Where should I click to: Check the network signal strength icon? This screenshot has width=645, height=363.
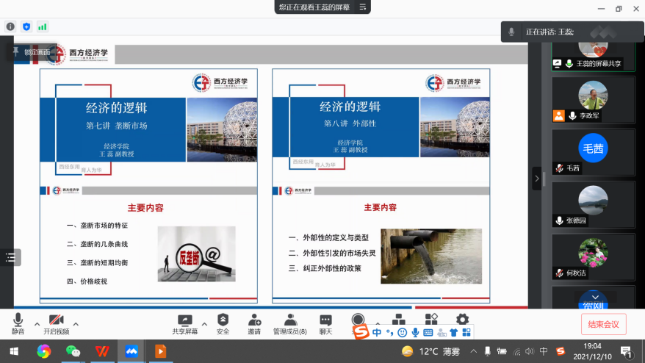point(43,26)
